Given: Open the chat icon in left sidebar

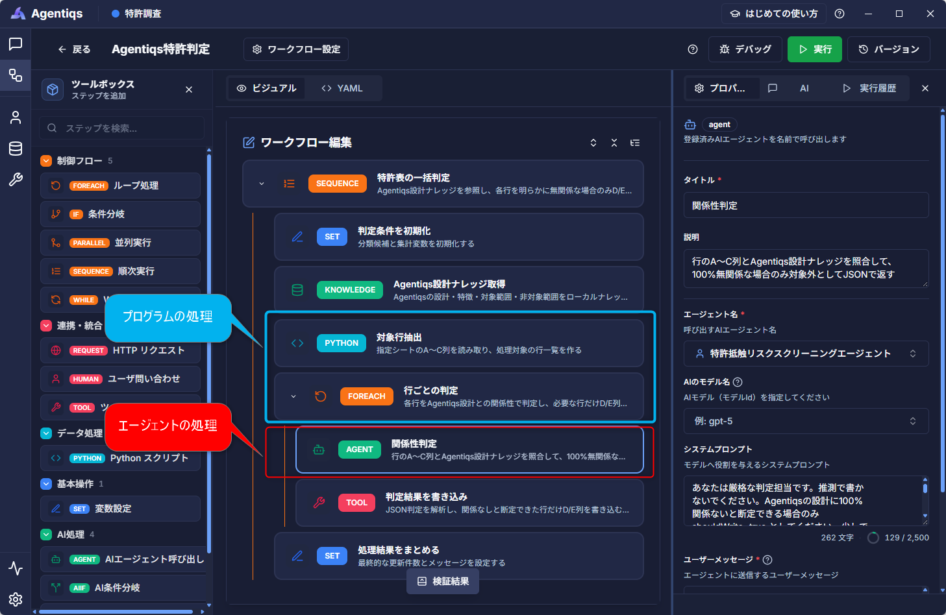Looking at the screenshot, I should pos(16,44).
